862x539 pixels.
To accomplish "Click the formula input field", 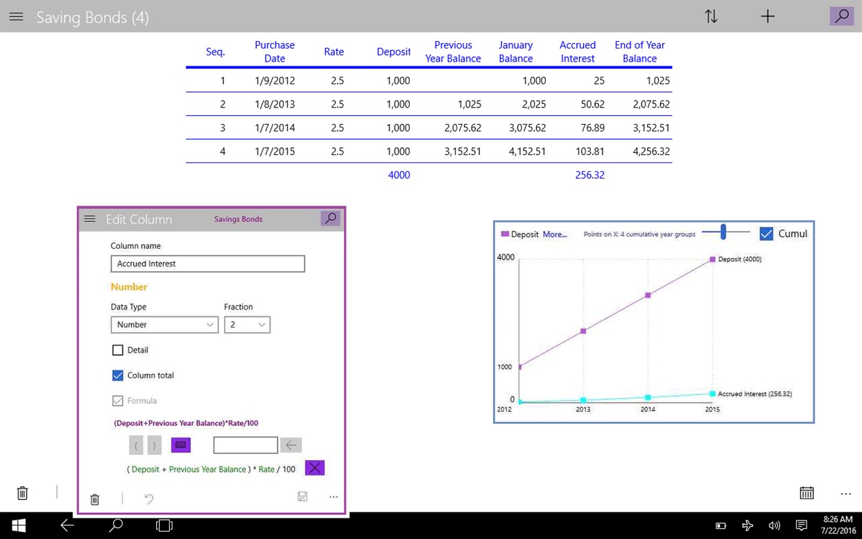I will pyautogui.click(x=244, y=444).
